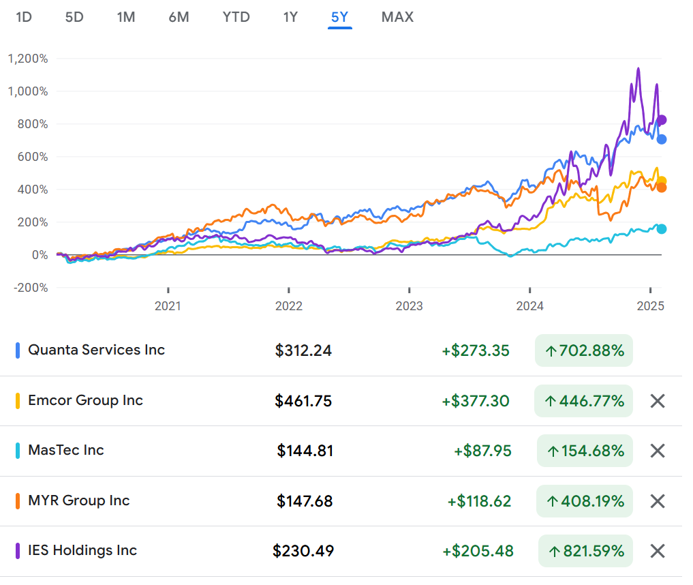Click the $230.49 IES Holdings price
Image resolution: width=693 pixels, height=585 pixels.
coord(303,552)
